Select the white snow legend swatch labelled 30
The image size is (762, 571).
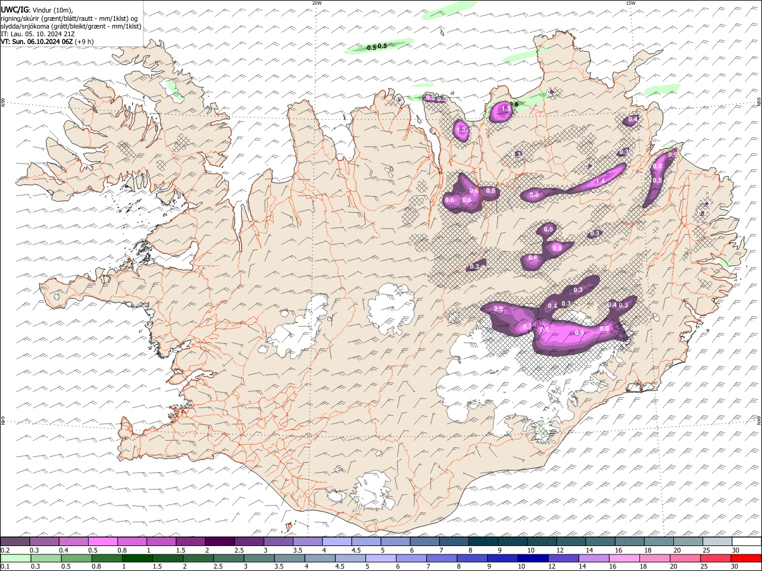pos(747,541)
